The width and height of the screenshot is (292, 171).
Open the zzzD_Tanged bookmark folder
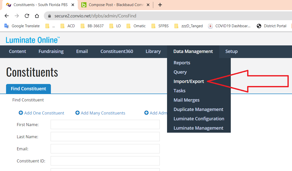click(188, 26)
